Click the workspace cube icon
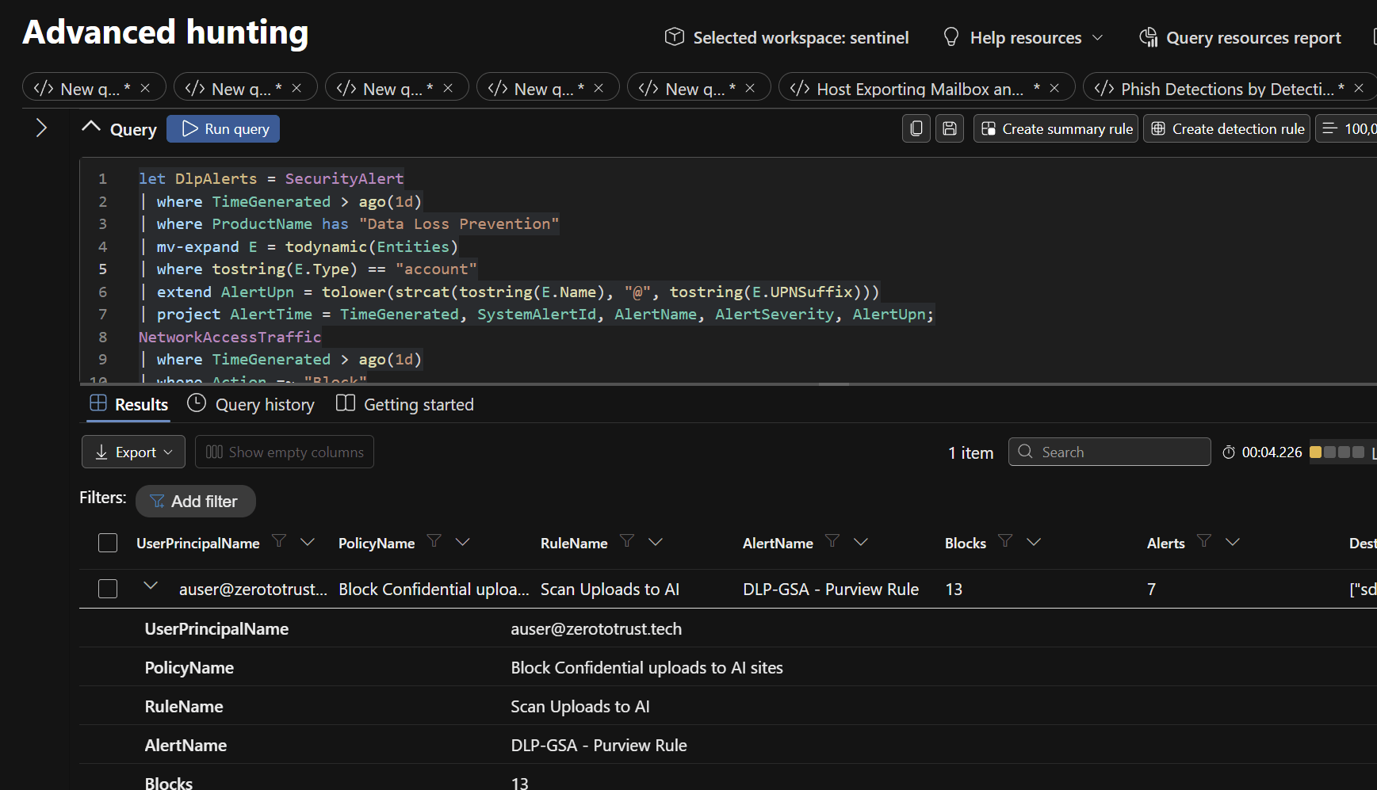The width and height of the screenshot is (1377, 790). tap(675, 36)
